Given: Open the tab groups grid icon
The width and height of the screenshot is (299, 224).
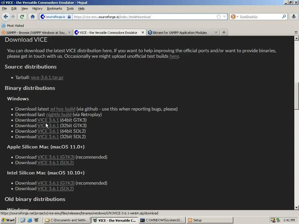Looking at the screenshot, I should pyautogui.click(x=296, y=33).
